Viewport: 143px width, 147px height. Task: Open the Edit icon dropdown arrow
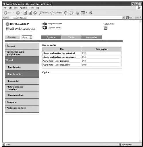click(87, 13)
